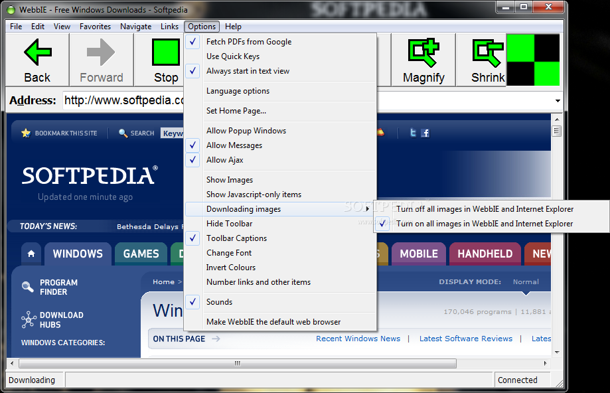
Task: Click the Download Hubs network icon
Action: click(x=29, y=319)
